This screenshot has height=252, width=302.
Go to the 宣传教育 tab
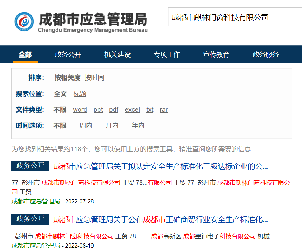[216, 54]
